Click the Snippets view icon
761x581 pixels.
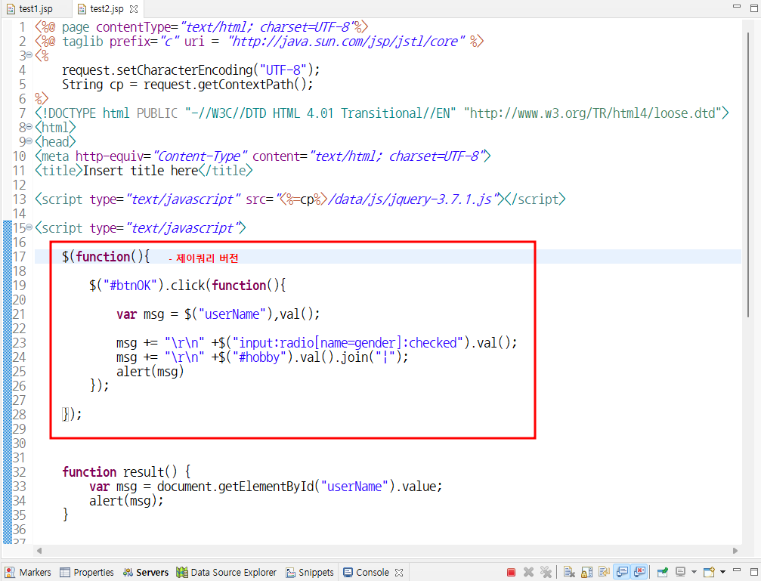[x=290, y=572]
